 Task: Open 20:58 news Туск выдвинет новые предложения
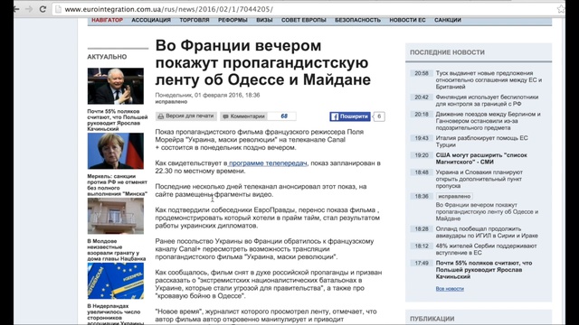click(489, 80)
